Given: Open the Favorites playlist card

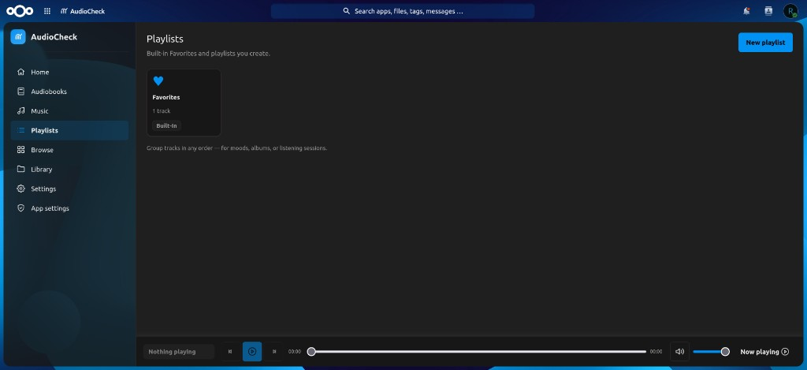Looking at the screenshot, I should tap(184, 103).
